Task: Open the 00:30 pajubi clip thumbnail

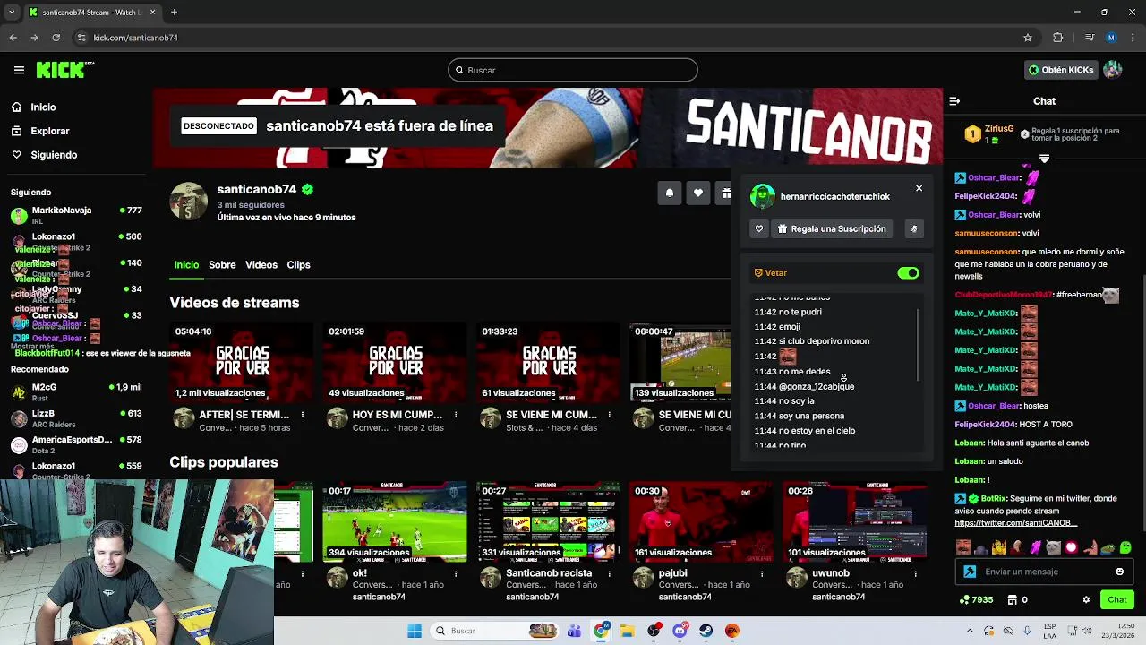Action: (701, 521)
